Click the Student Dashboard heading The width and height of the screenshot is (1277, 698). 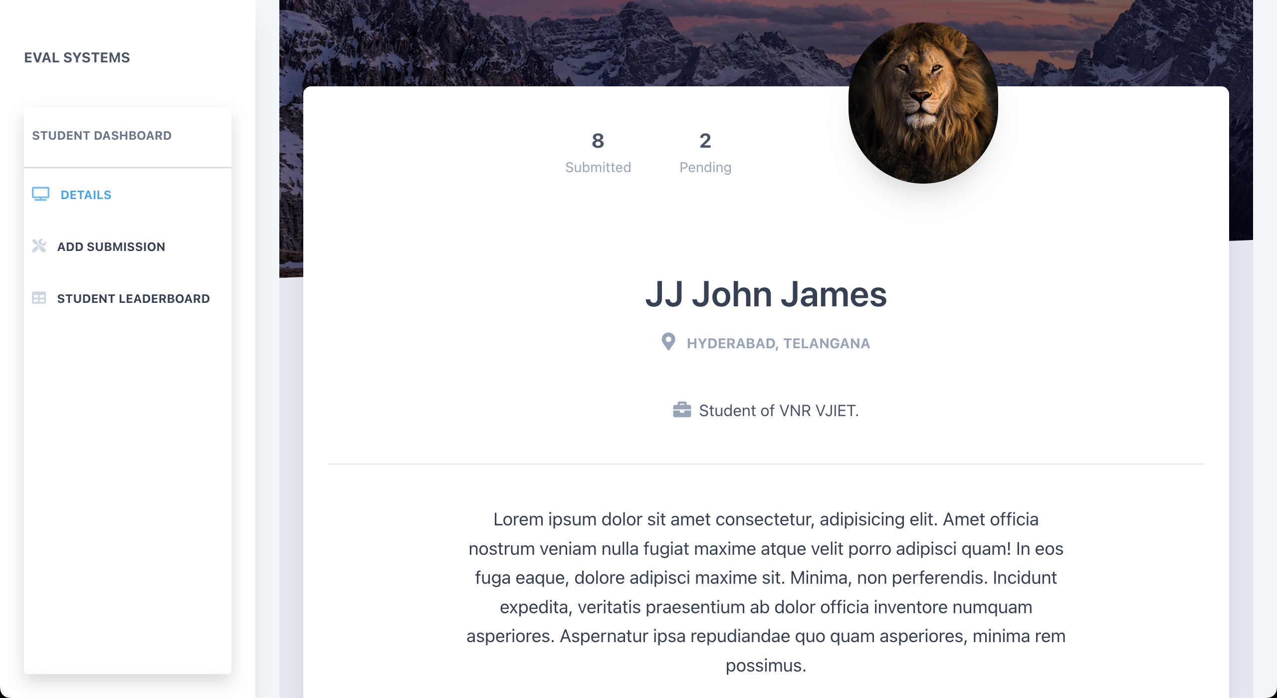pyautogui.click(x=102, y=136)
